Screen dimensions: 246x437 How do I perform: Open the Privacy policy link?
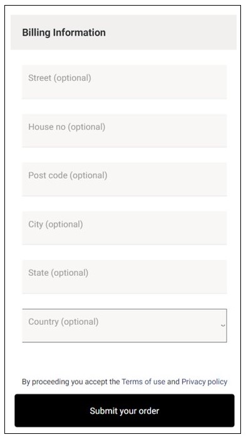[204, 382]
